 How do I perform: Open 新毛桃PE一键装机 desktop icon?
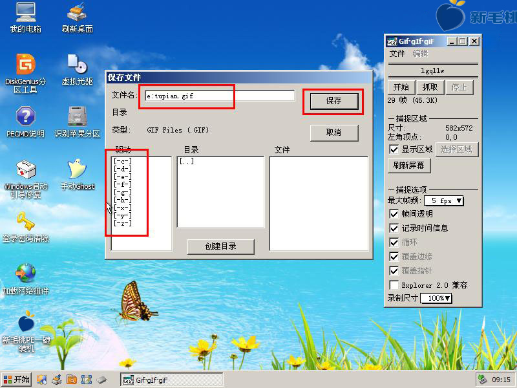(x=26, y=332)
